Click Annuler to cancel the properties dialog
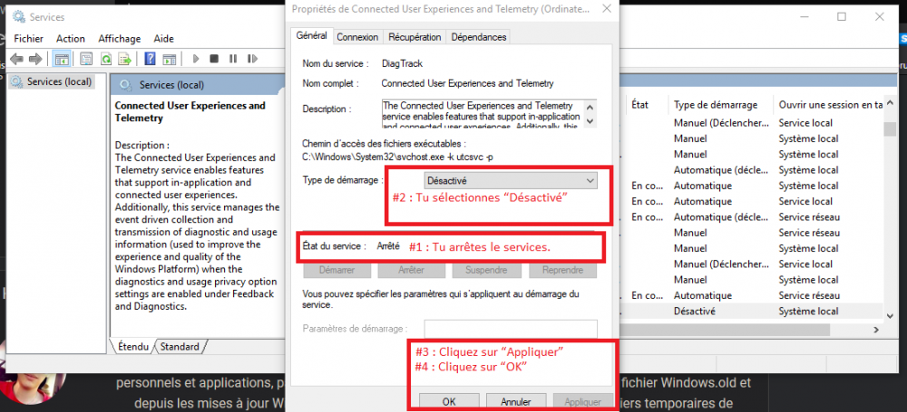907x412 pixels. coord(516,401)
